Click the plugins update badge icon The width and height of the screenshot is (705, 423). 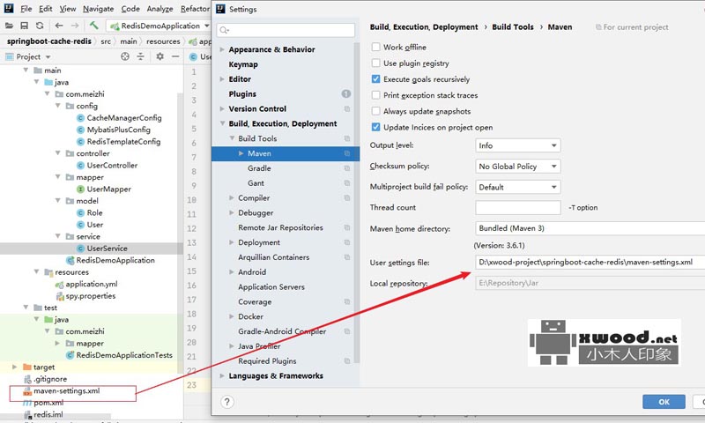345,93
